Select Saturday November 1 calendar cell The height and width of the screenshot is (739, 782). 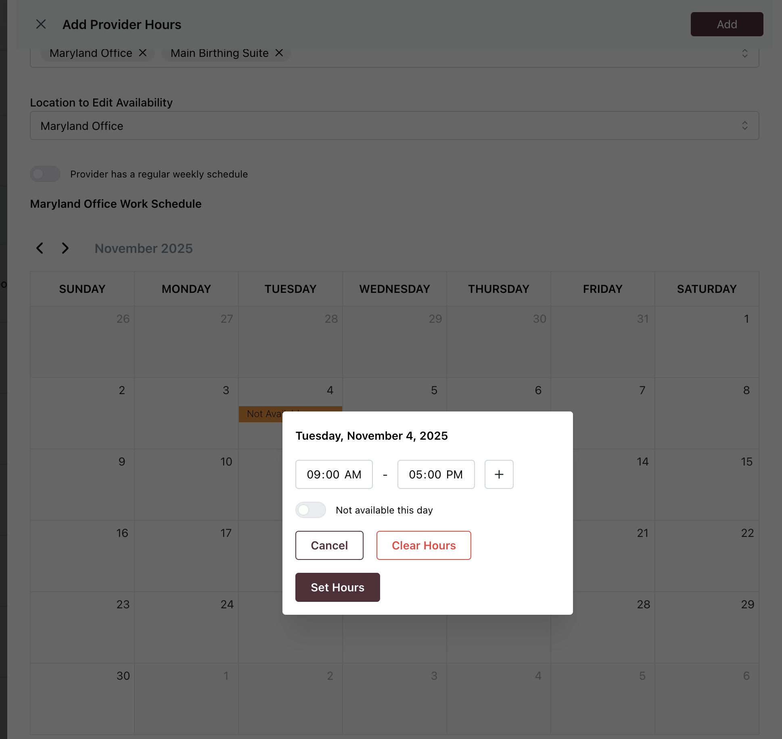[x=707, y=341]
